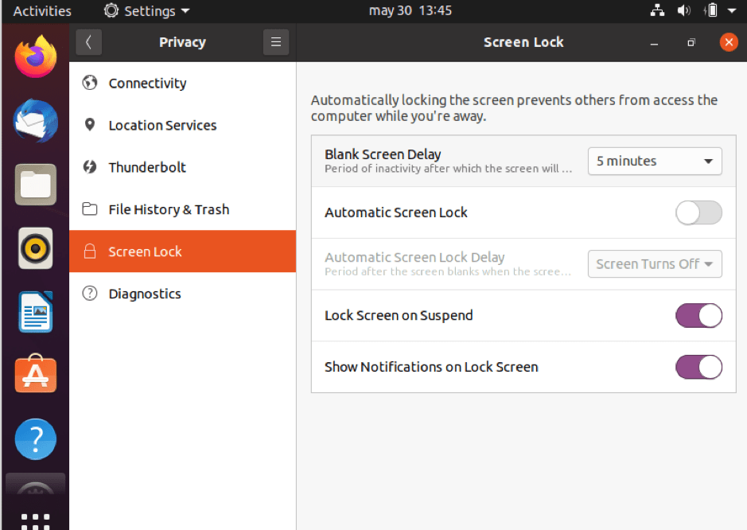Select Connectivity in the Privacy sidebar
Image resolution: width=747 pixels, height=530 pixels.
tap(147, 84)
